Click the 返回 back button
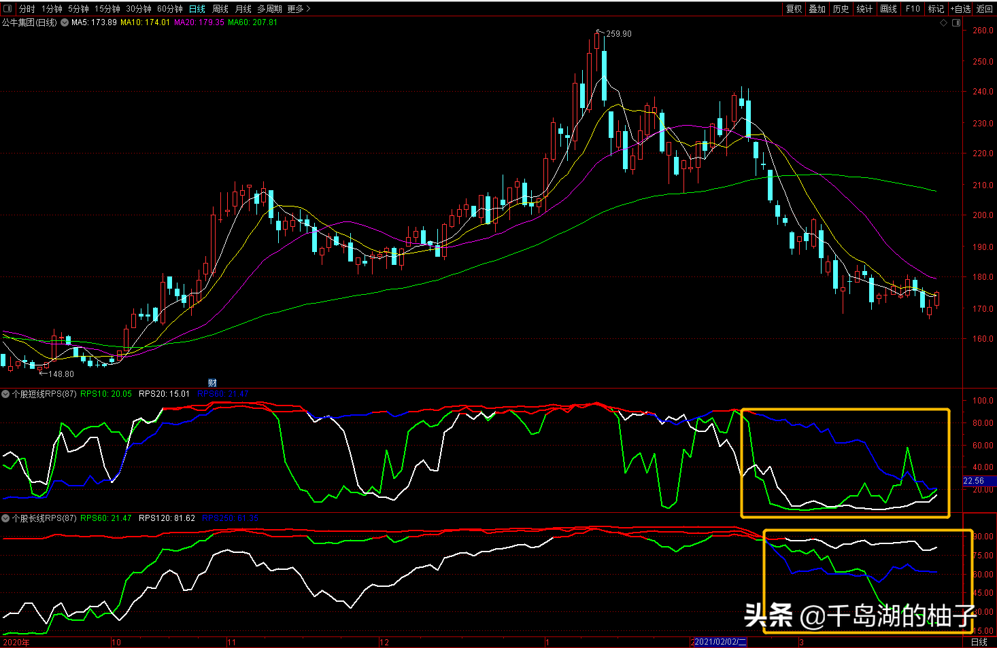 click(985, 9)
